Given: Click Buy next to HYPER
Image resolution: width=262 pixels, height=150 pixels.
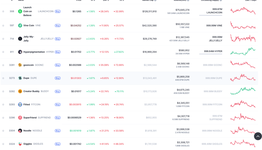Looking at the screenshot, I should (58, 52).
